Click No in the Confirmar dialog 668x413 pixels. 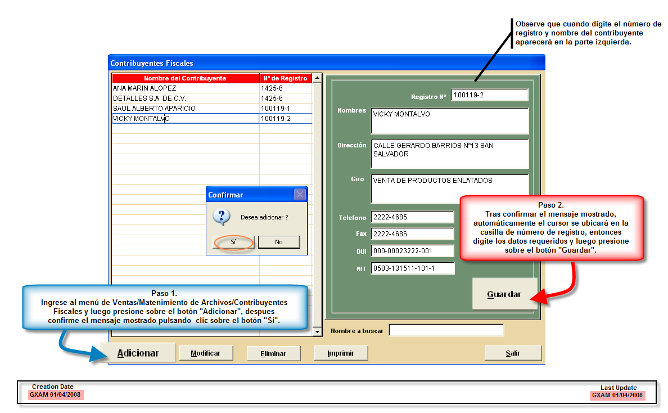279,242
